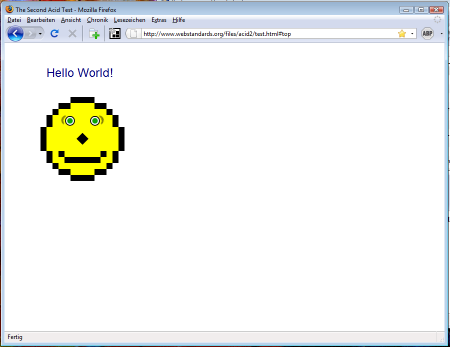Viewport: 450px width, 347px height.
Task: Click the left green eye of the smiley
Action: pos(69,121)
